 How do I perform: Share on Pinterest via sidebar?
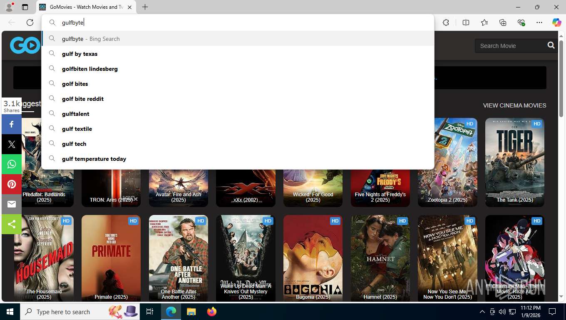click(x=12, y=184)
